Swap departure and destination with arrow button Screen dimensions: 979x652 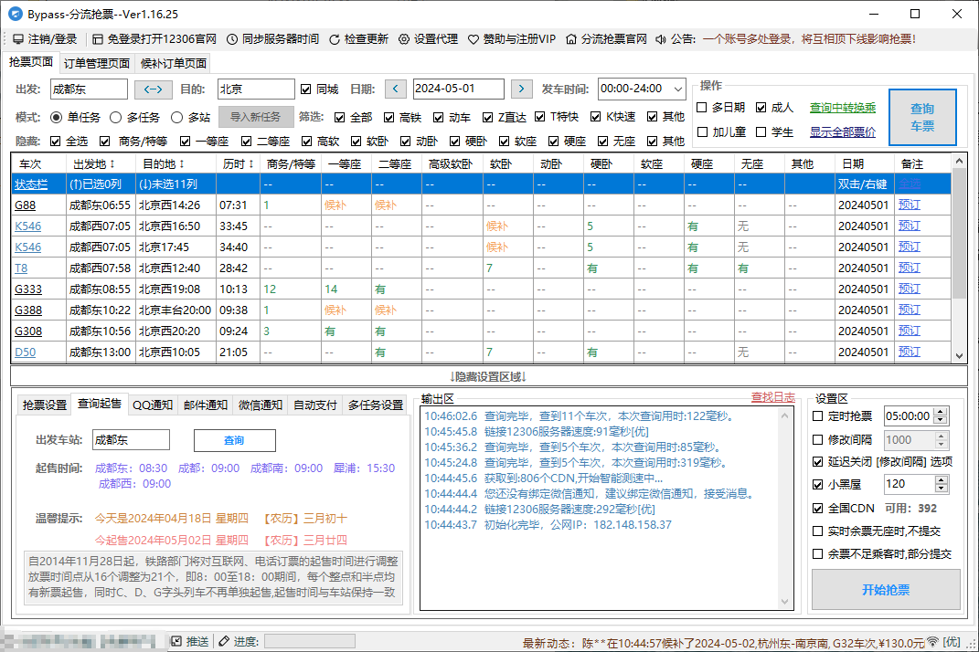coord(154,89)
